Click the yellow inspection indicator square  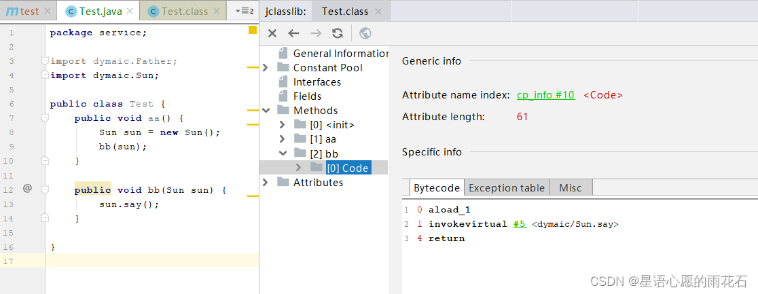[x=253, y=30]
